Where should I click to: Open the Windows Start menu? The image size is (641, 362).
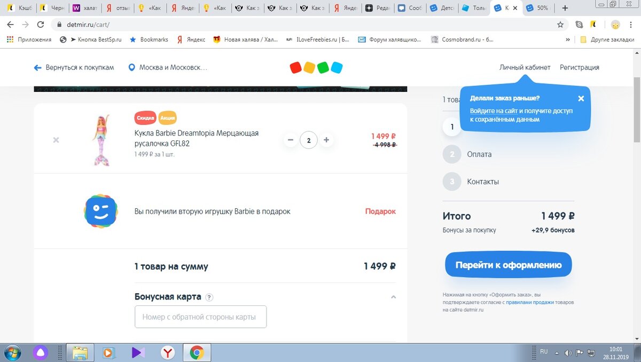pos(12,352)
